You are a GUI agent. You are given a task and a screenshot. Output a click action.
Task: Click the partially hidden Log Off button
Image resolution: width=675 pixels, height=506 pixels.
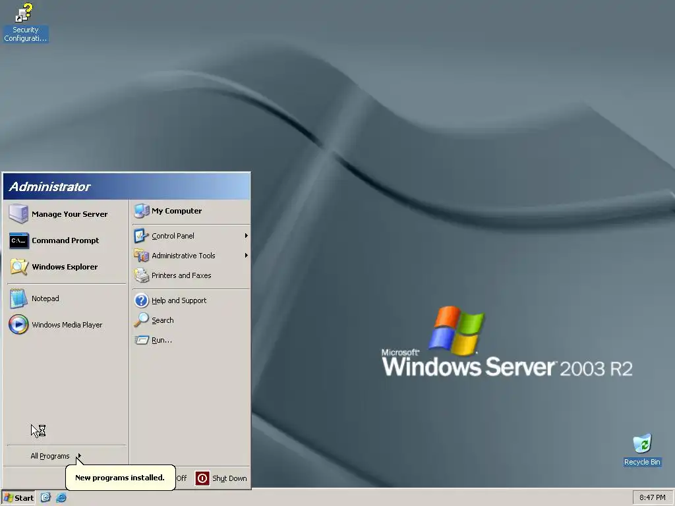[182, 478]
